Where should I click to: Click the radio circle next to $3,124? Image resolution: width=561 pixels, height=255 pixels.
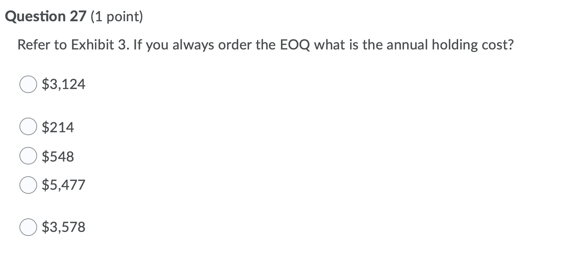point(28,84)
